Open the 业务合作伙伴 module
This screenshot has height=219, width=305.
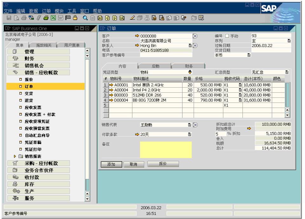[x=38, y=170]
